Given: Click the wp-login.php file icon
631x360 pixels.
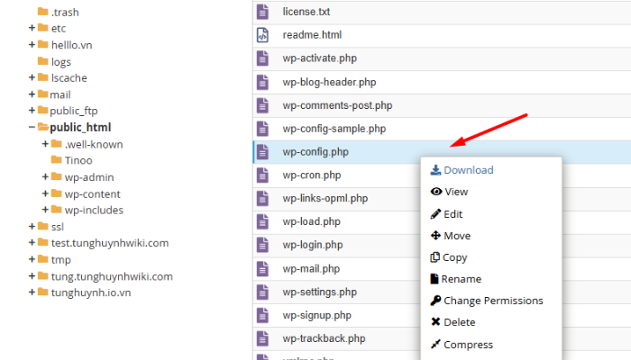Looking at the screenshot, I should 262,245.
